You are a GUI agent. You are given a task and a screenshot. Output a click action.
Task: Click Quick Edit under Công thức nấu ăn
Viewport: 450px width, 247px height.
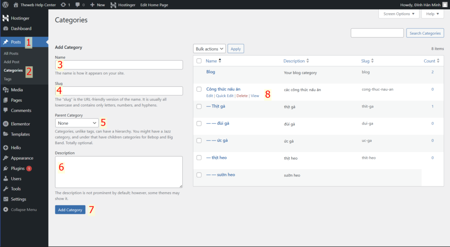225,96
